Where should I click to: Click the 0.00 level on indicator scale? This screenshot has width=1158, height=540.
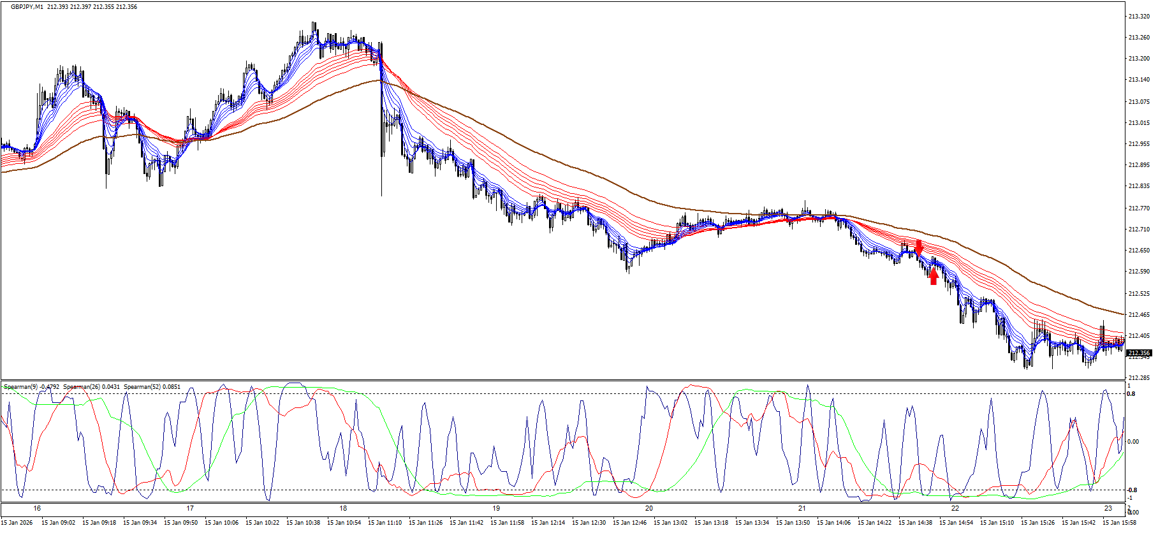[x=1133, y=441]
